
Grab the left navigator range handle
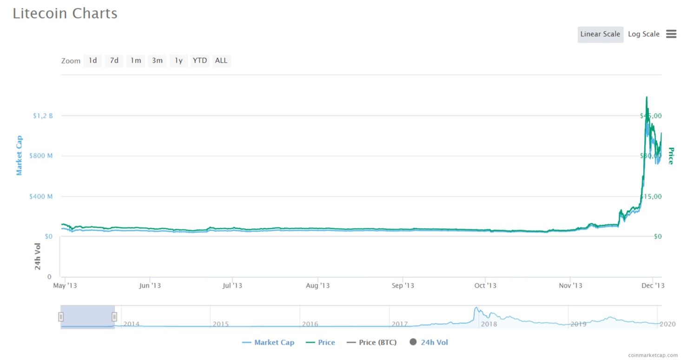(x=61, y=317)
